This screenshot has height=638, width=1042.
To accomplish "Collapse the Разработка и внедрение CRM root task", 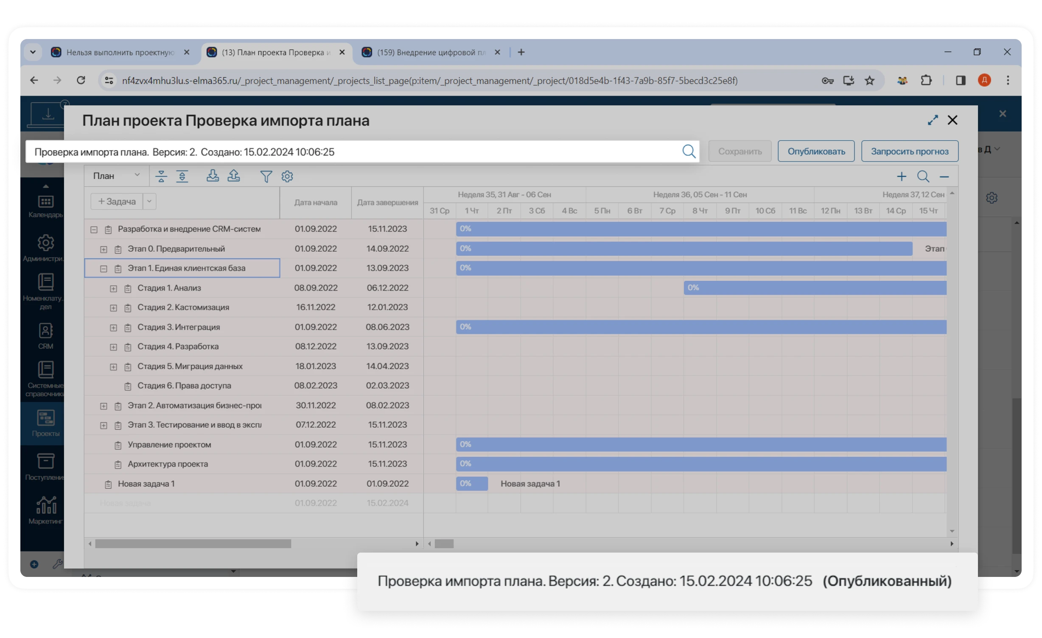I will tap(94, 229).
